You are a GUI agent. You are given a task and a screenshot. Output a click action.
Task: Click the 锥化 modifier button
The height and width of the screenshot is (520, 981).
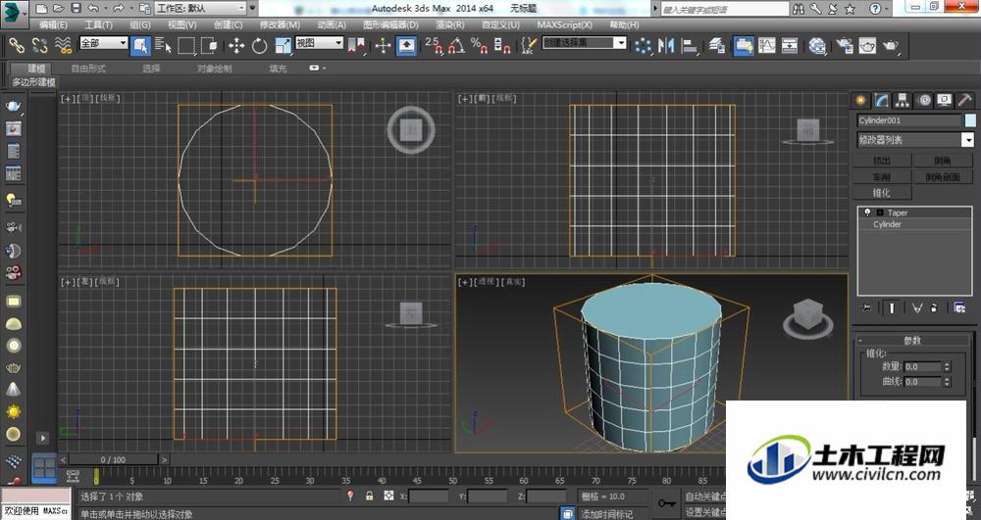coord(882,193)
